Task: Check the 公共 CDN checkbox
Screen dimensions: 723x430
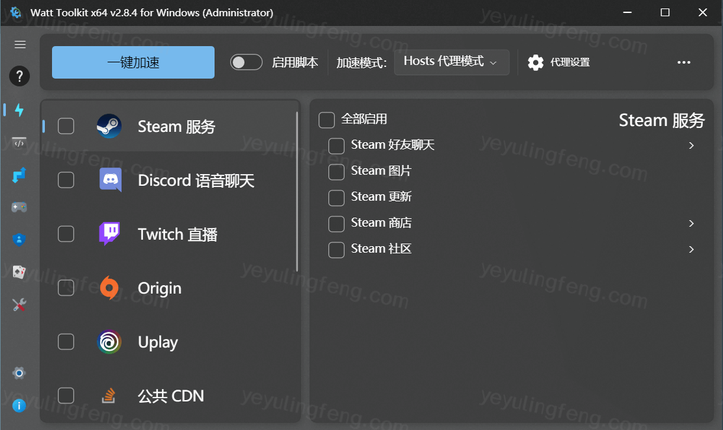Action: [66, 396]
